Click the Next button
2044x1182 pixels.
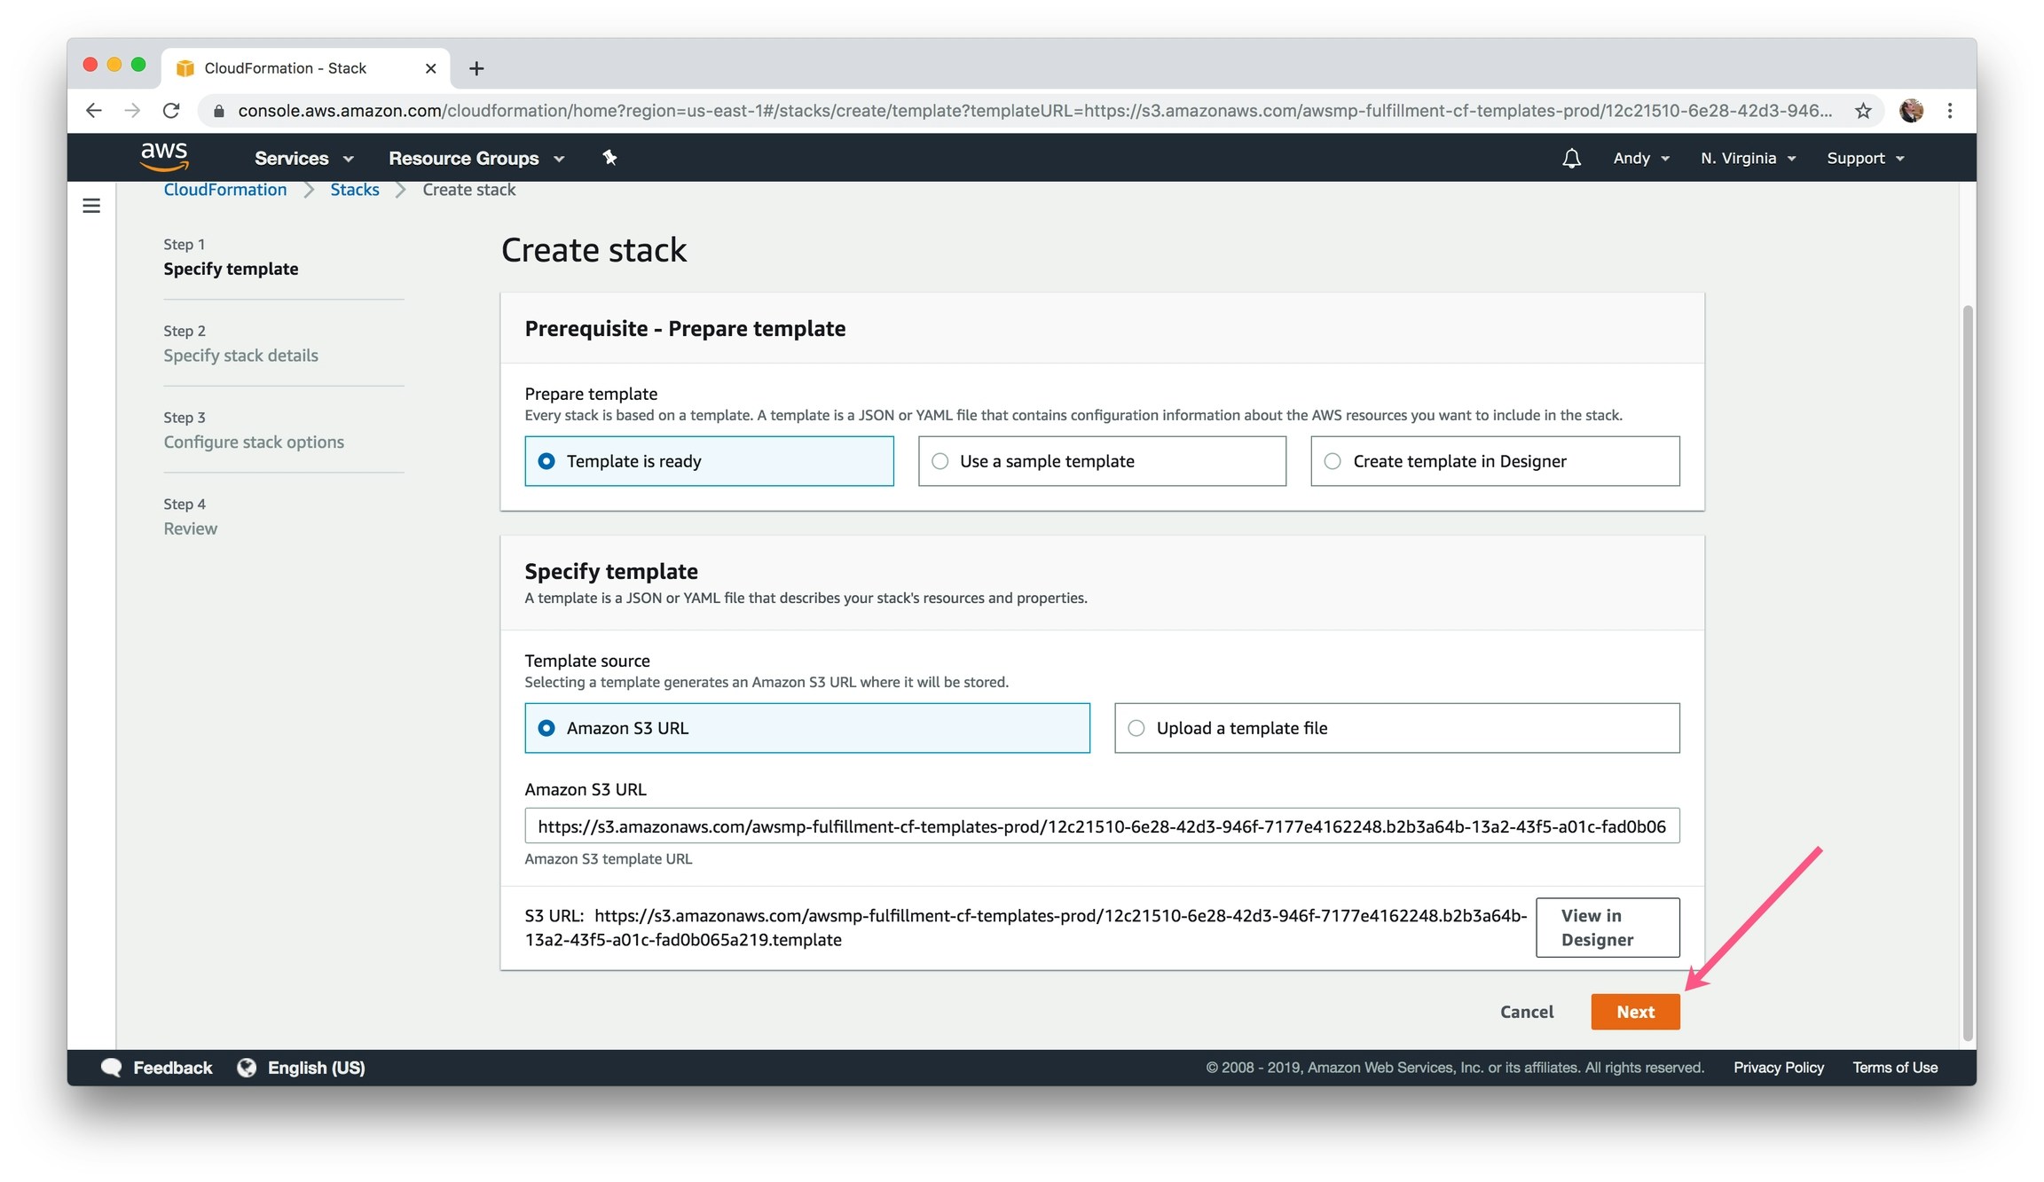[1635, 1012]
